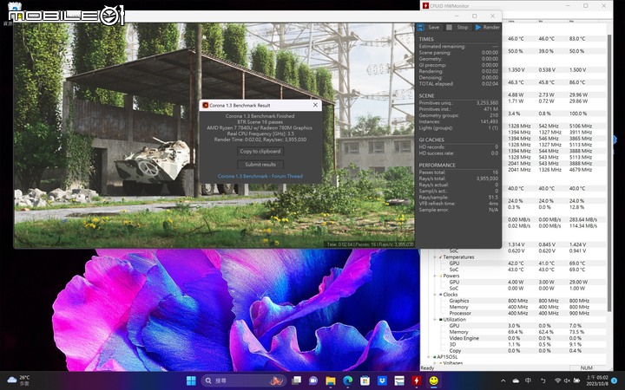Close the Corona 1.3 Benchmark Result dialog
Screen dimensions: 625x390
[x=315, y=105]
